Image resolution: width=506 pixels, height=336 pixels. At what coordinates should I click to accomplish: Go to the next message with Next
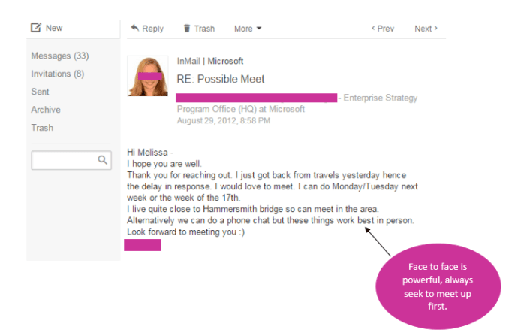426,29
